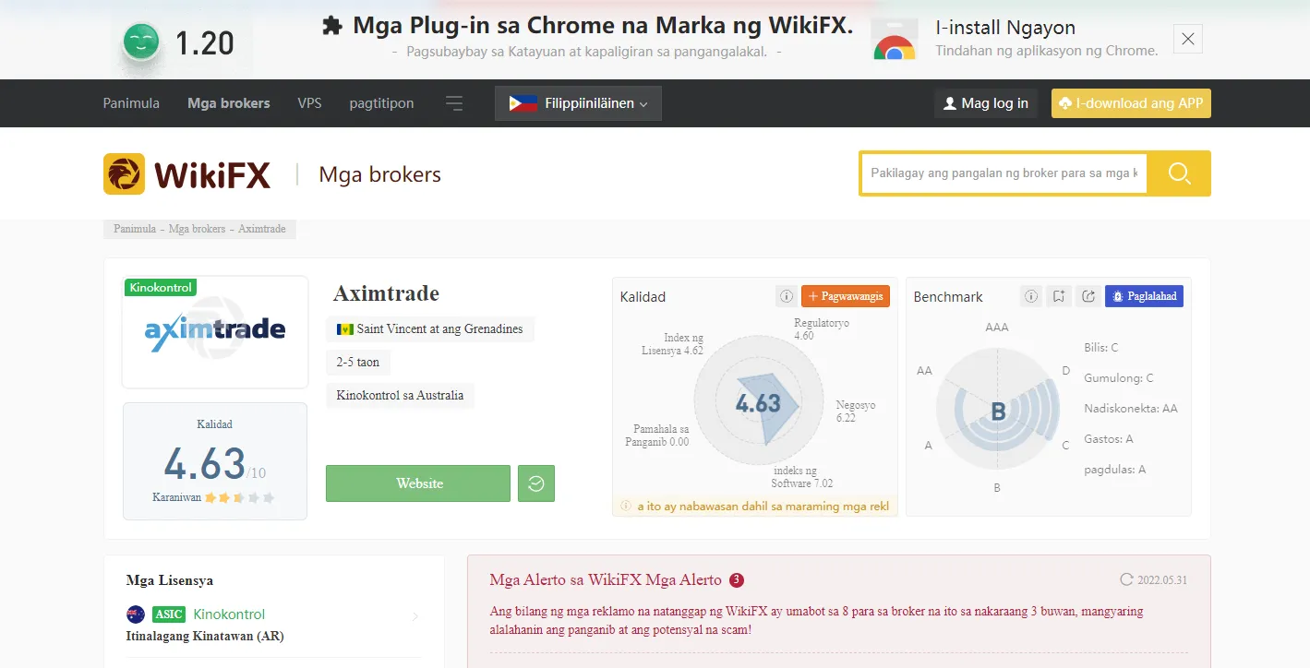The image size is (1310, 668).
Task: Click the 2022.05.31 alert date
Action: [x=1162, y=580]
